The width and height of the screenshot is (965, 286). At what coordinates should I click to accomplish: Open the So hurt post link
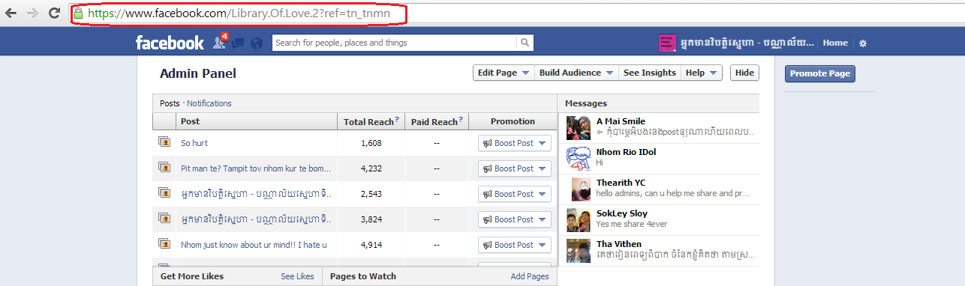click(x=194, y=143)
